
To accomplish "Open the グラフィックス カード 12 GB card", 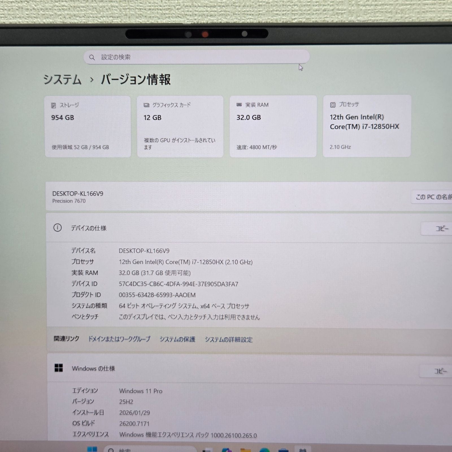I will click(x=180, y=126).
